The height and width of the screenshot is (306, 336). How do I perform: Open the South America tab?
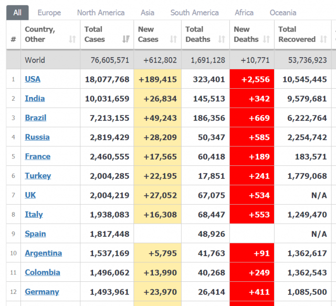[195, 13]
